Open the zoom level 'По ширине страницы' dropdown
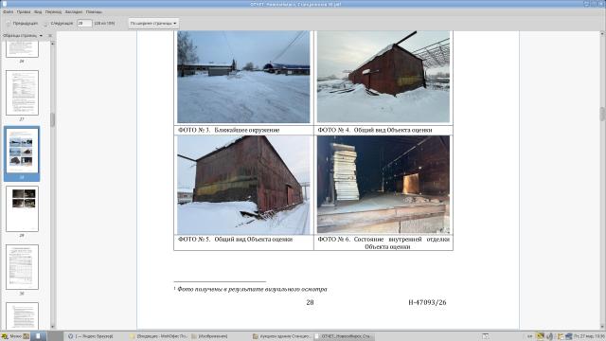The width and height of the screenshot is (606, 341). click(x=153, y=23)
